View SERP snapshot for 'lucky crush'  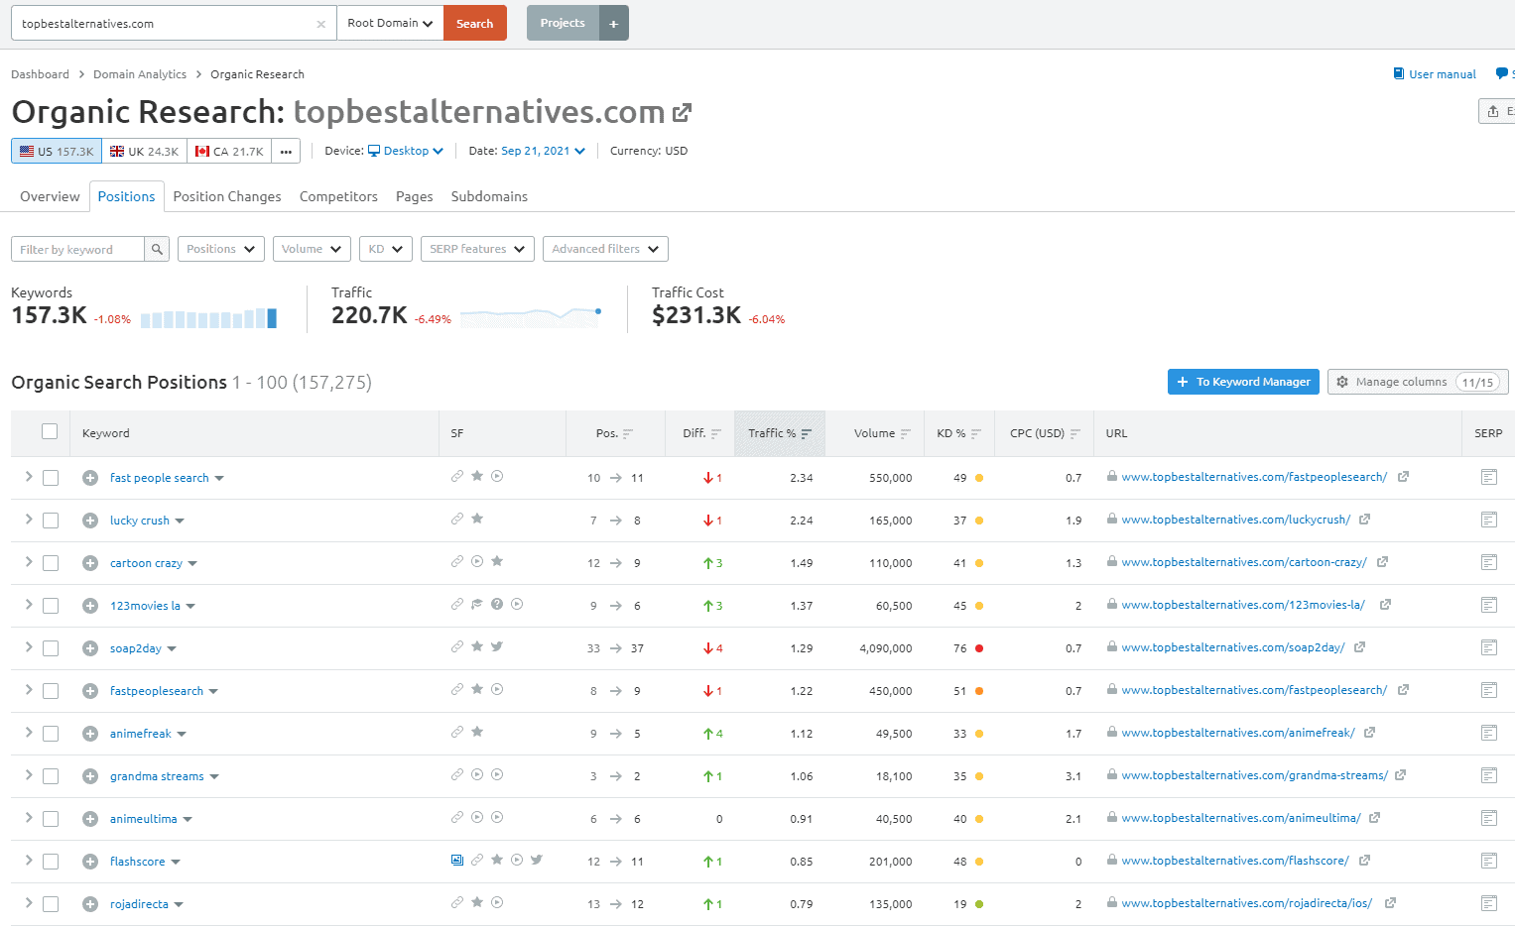[x=1488, y=520]
